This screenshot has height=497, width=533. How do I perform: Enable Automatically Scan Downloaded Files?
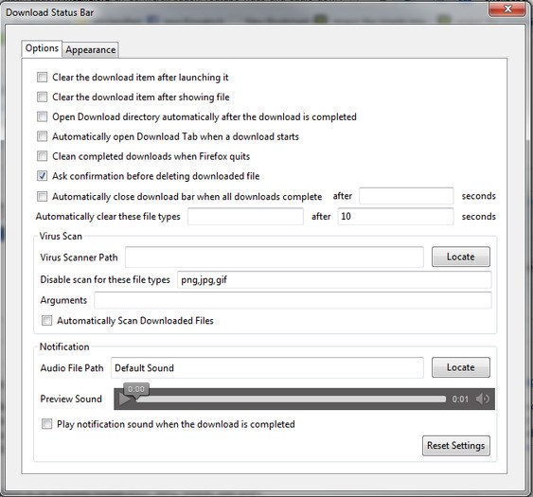point(47,321)
